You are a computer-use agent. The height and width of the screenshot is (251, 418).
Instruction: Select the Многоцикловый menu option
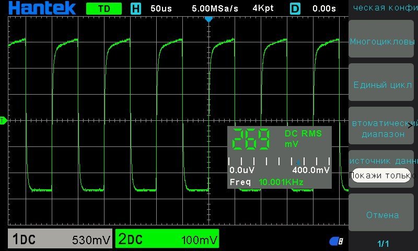point(382,42)
